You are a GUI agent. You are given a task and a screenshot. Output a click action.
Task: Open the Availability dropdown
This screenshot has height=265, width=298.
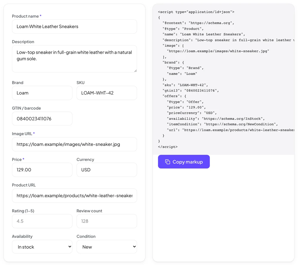pyautogui.click(x=42, y=247)
